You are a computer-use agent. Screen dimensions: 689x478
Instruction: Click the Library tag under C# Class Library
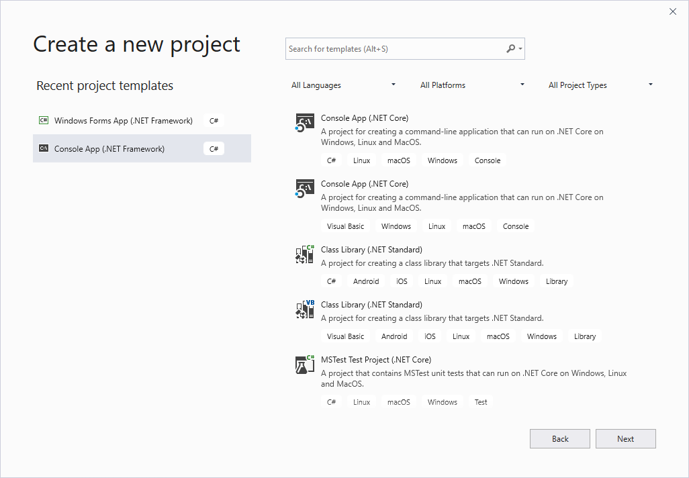pos(557,281)
